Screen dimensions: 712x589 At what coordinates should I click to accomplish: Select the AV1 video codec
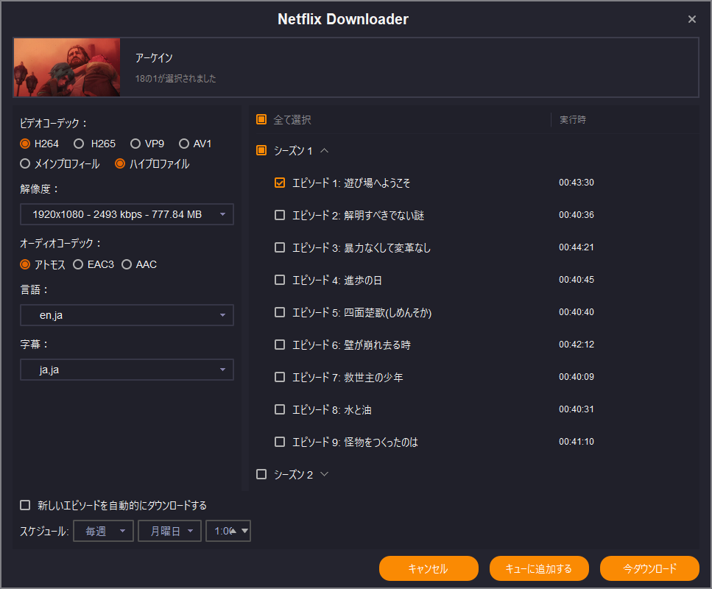tap(184, 144)
